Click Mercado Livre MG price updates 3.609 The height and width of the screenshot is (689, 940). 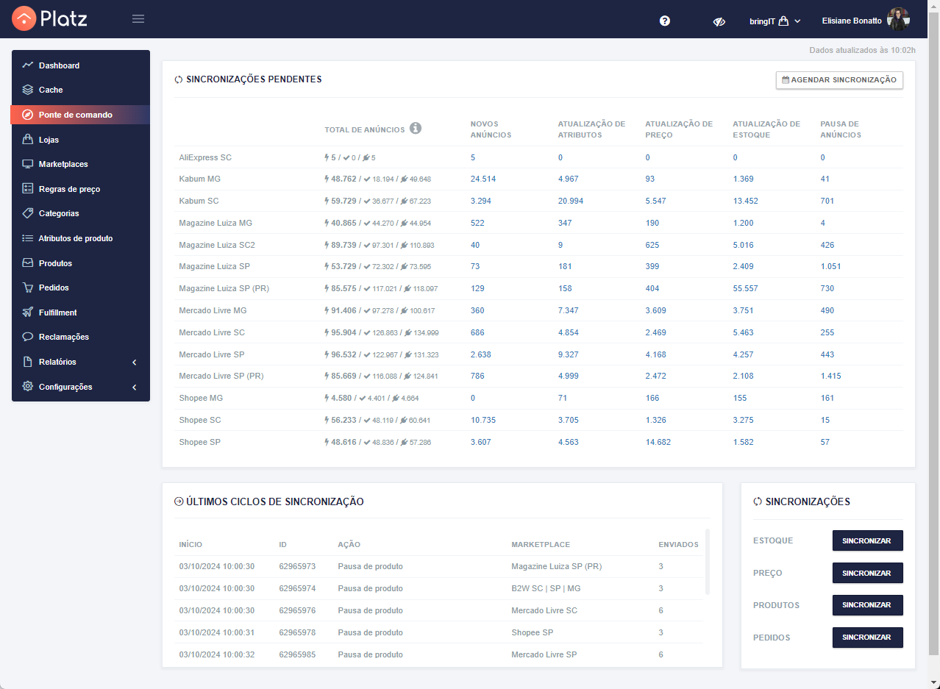click(x=656, y=310)
